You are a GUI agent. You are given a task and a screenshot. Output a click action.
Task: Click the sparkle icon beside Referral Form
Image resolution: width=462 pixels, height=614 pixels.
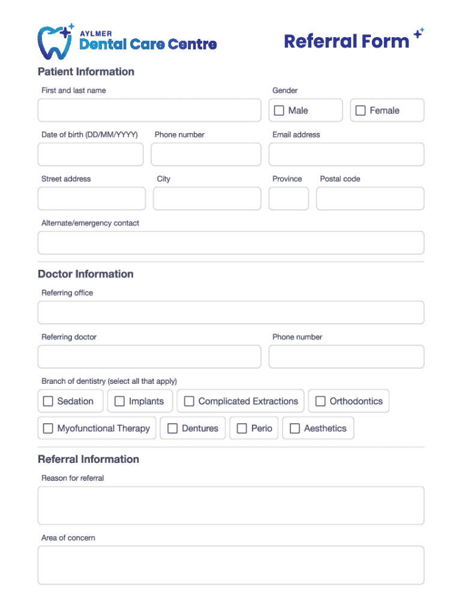(x=419, y=34)
